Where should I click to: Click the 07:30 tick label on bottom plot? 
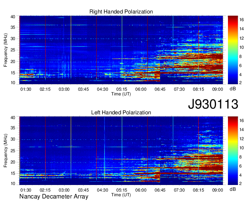pyautogui.click(x=179, y=190)
